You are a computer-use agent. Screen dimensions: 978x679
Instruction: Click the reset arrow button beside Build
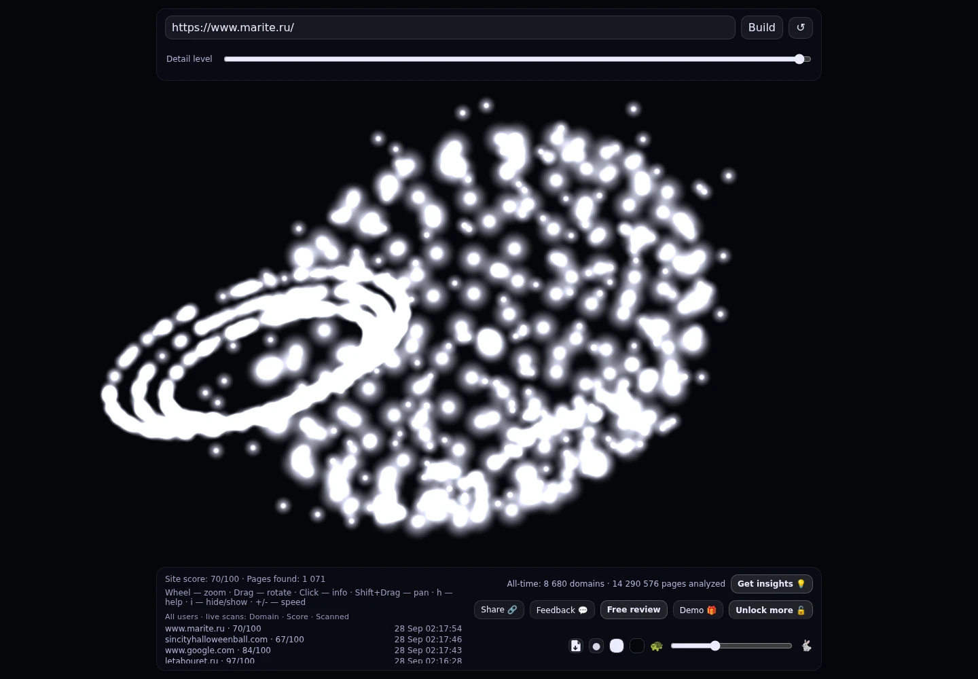tap(801, 28)
